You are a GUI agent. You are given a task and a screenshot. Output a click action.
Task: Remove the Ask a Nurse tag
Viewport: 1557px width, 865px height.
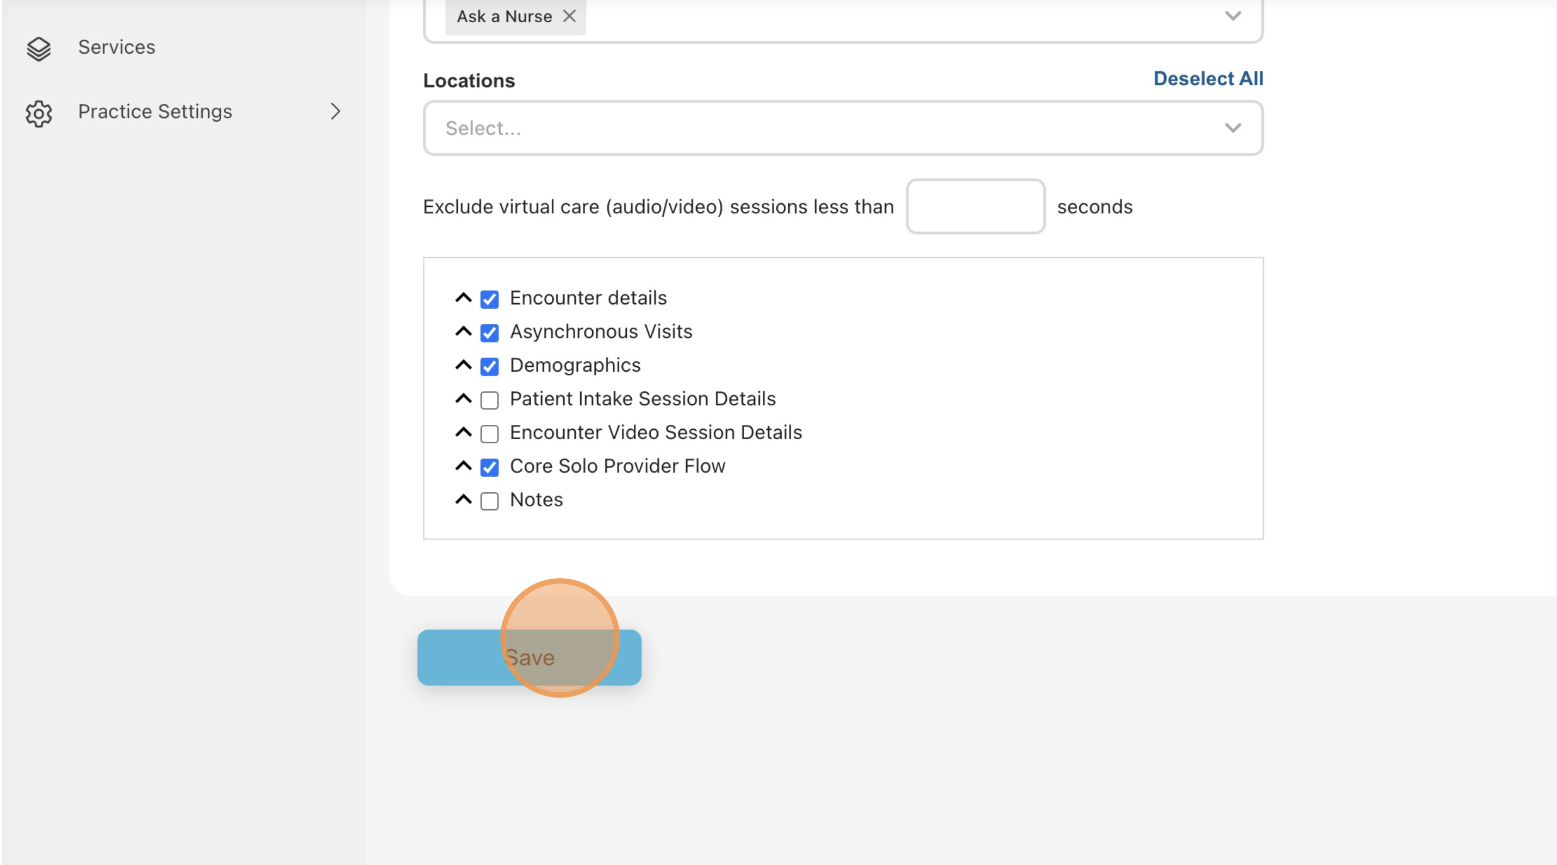[569, 16]
